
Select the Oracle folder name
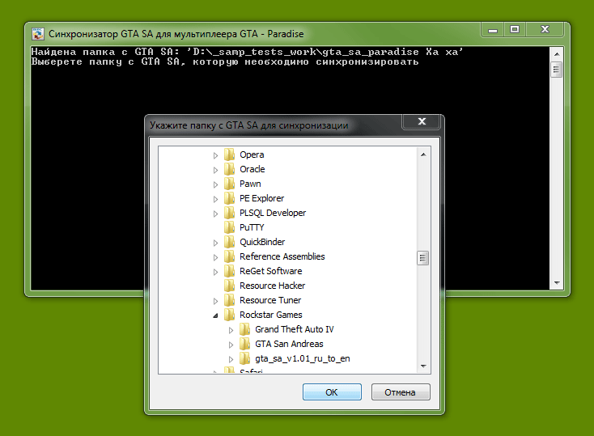[252, 169]
